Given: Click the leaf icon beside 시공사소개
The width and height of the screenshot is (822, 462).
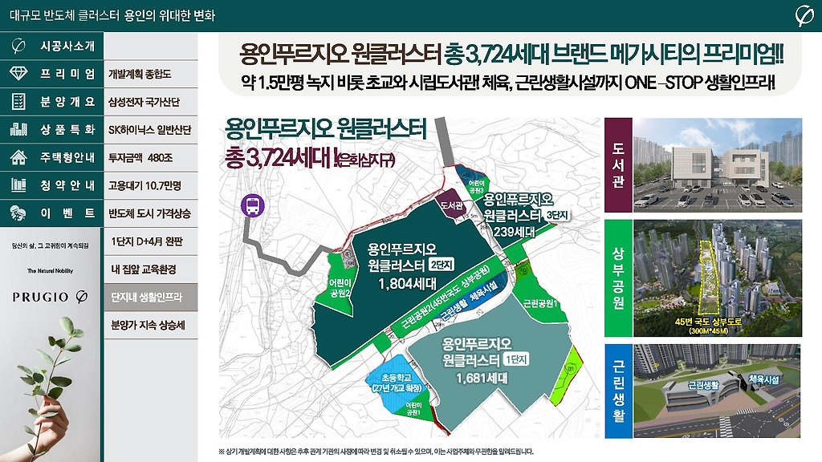Looking at the screenshot, I should click(18, 46).
